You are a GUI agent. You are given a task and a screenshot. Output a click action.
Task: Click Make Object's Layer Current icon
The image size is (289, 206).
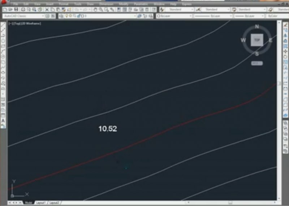pos(139,16)
